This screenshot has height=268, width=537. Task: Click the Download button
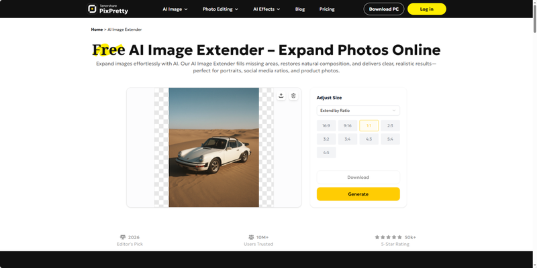pos(358,178)
